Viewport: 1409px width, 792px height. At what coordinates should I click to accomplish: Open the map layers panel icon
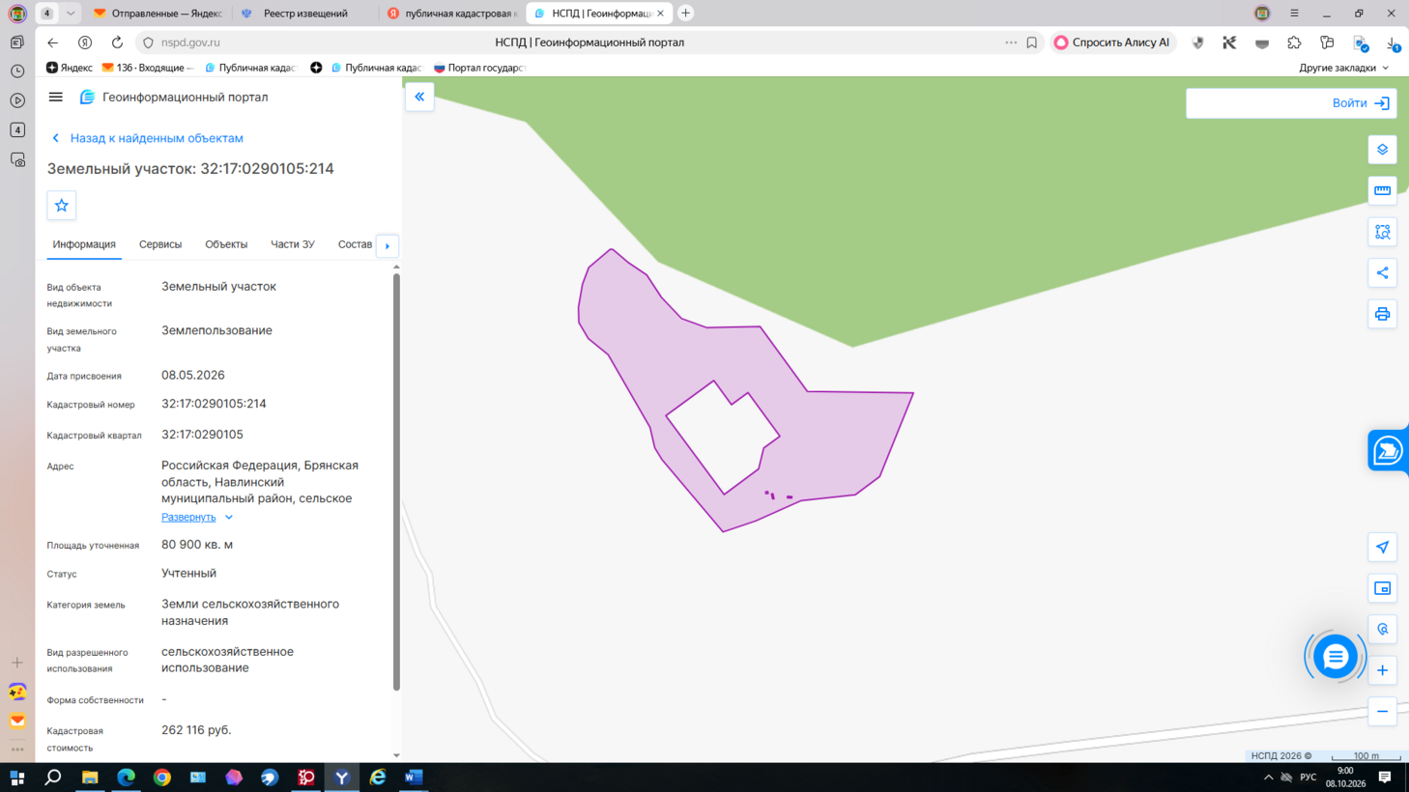1382,150
